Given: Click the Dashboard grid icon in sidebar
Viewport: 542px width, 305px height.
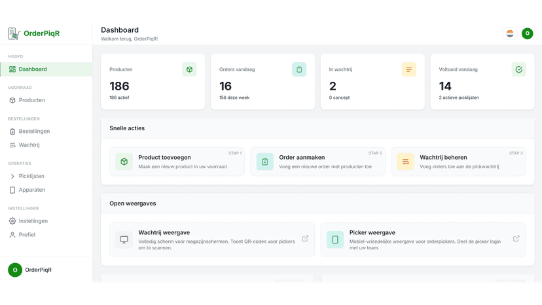Looking at the screenshot, I should [12, 69].
